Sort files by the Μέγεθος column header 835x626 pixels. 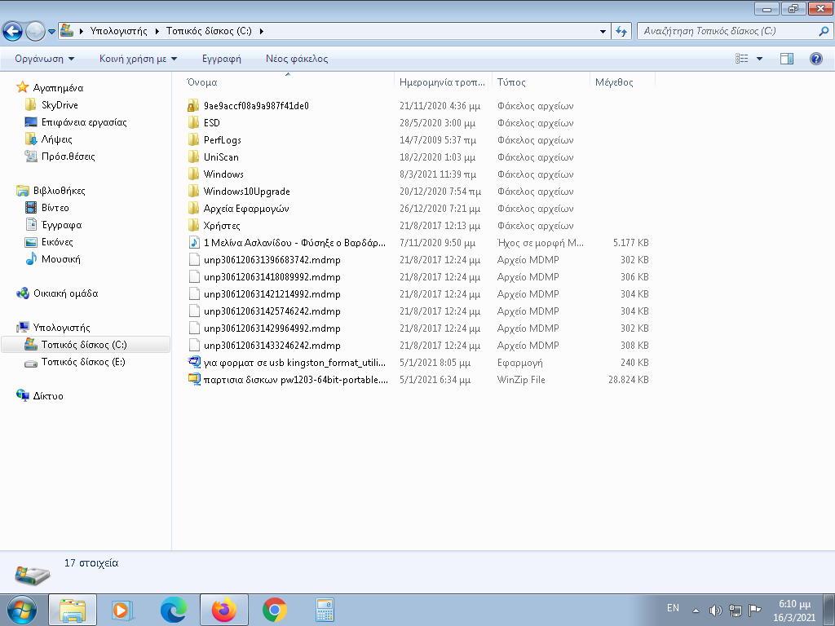(x=614, y=82)
